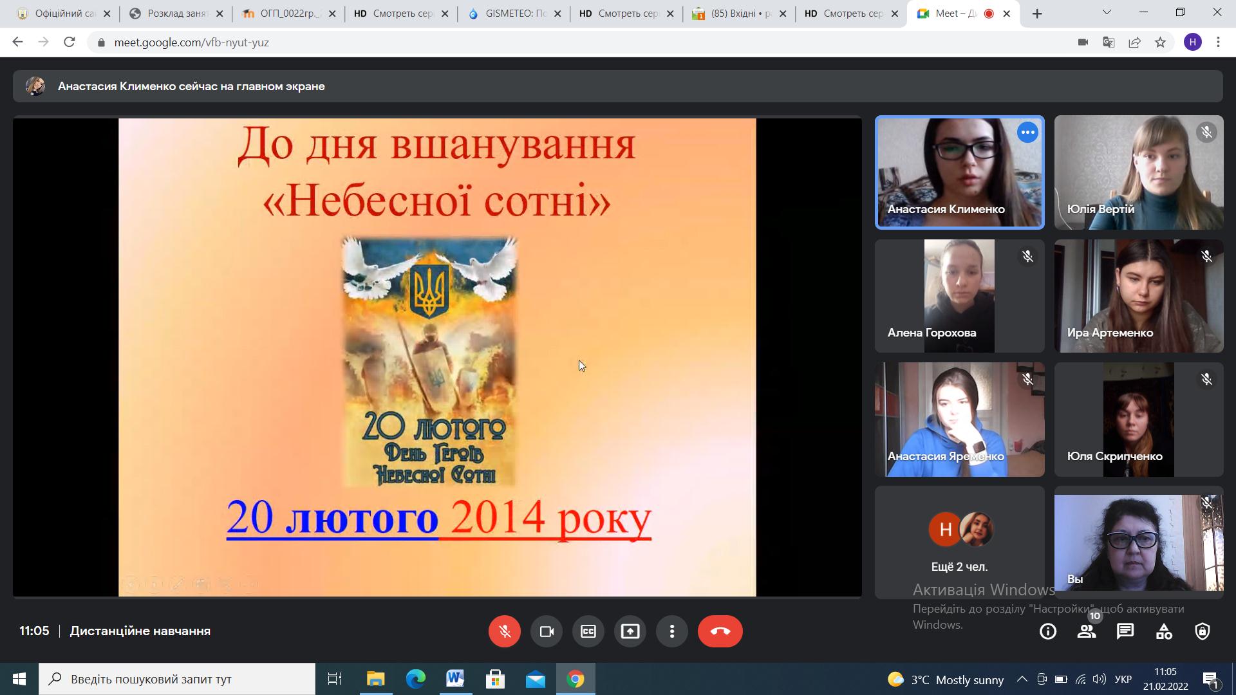Open the tab search chevron

(x=1107, y=12)
